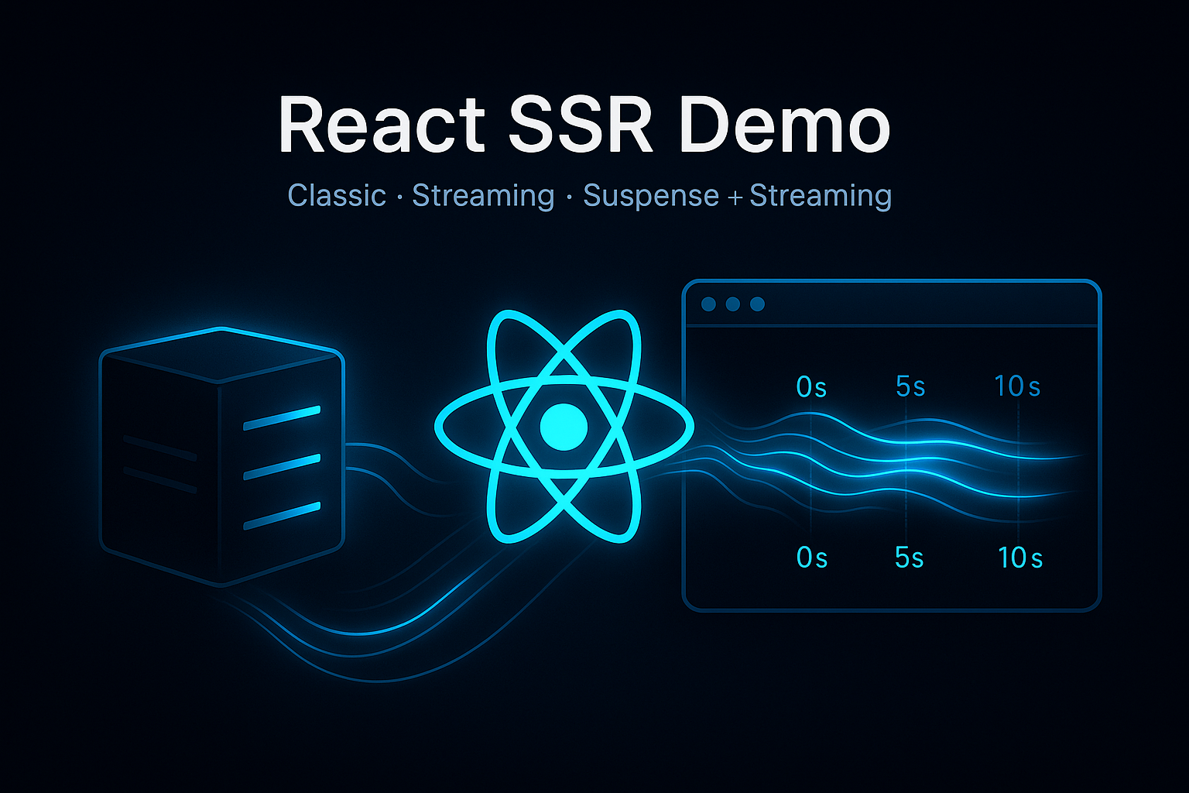Click the separator dot before Suspense
This screenshot has height=793, width=1189.
pyautogui.click(x=567, y=197)
